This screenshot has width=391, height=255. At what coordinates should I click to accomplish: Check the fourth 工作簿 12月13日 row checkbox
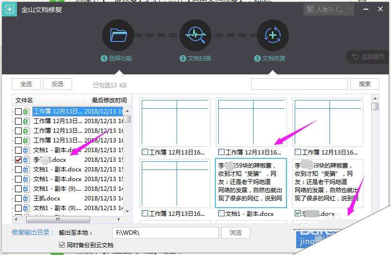coord(18,141)
